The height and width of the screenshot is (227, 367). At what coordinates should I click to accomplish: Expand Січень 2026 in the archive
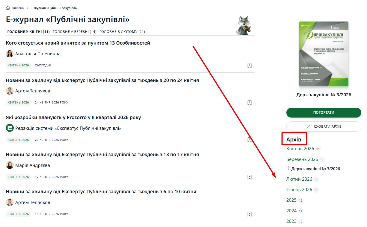[x=299, y=190]
